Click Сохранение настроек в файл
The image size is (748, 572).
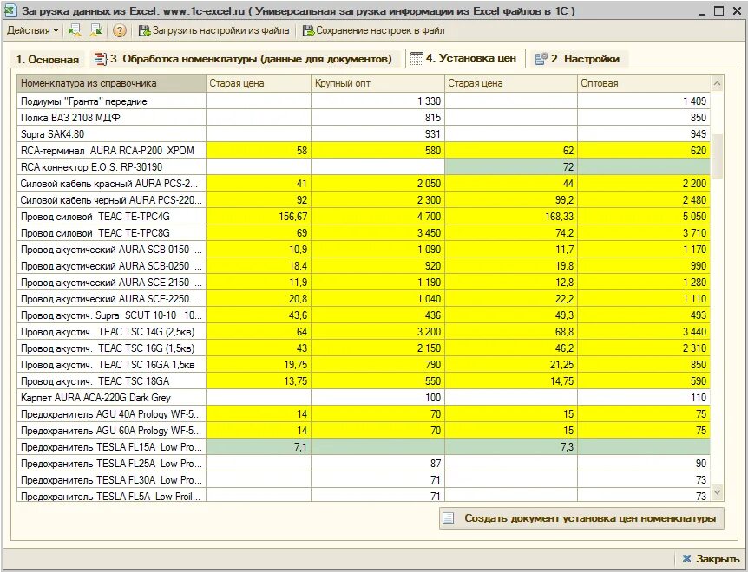(x=373, y=30)
